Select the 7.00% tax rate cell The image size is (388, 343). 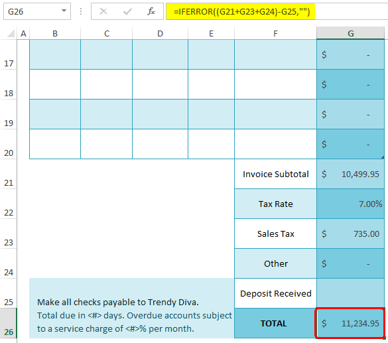tap(350, 204)
